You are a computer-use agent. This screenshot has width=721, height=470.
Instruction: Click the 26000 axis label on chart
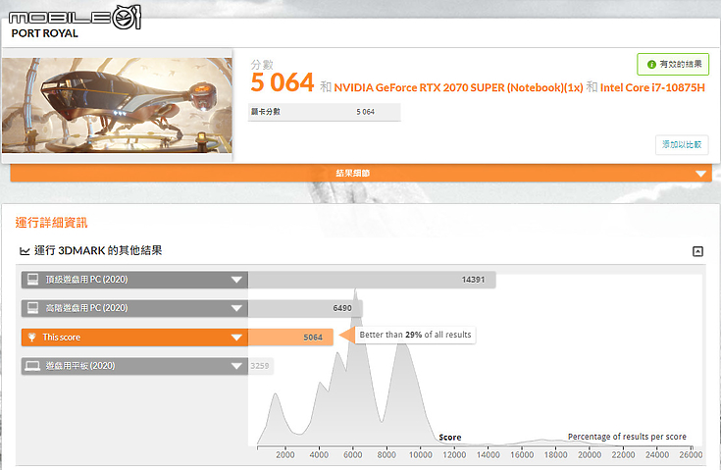(691, 455)
